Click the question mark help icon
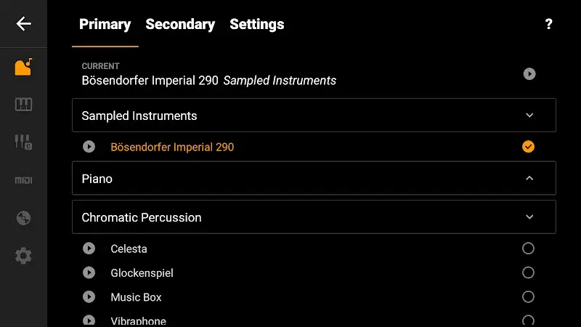 (548, 24)
